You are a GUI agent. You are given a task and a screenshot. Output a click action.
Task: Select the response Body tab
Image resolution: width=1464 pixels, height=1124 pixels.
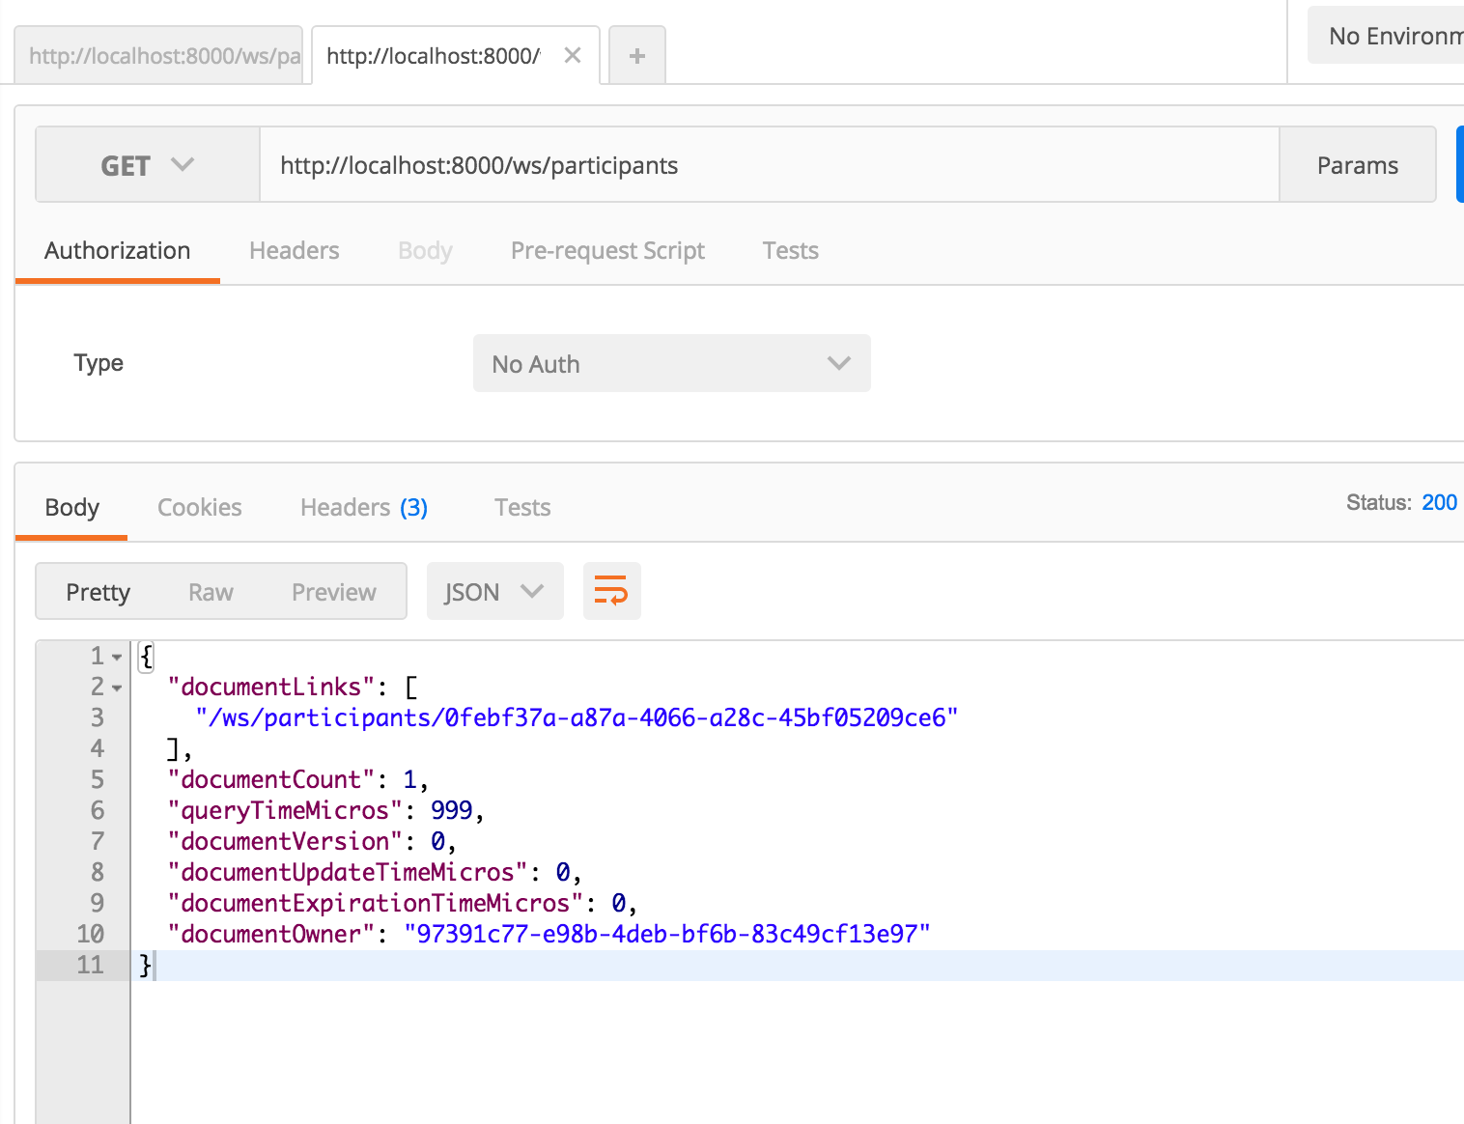(72, 507)
